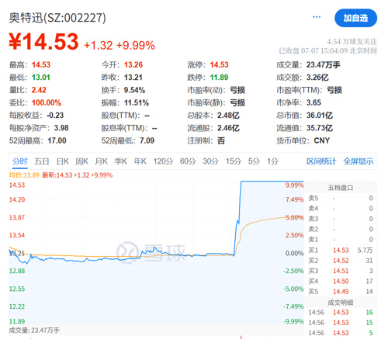Image resolution: width=388 pixels, height=339 pixels.
Task: Open the three-dot more options menu
Action: 317,17
